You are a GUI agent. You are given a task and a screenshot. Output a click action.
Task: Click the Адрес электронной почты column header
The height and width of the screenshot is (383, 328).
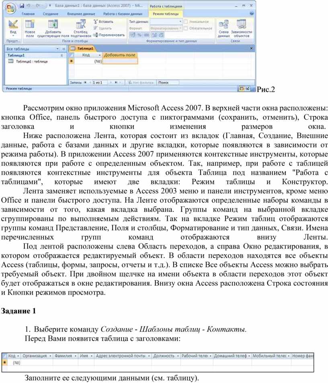coord(123,356)
